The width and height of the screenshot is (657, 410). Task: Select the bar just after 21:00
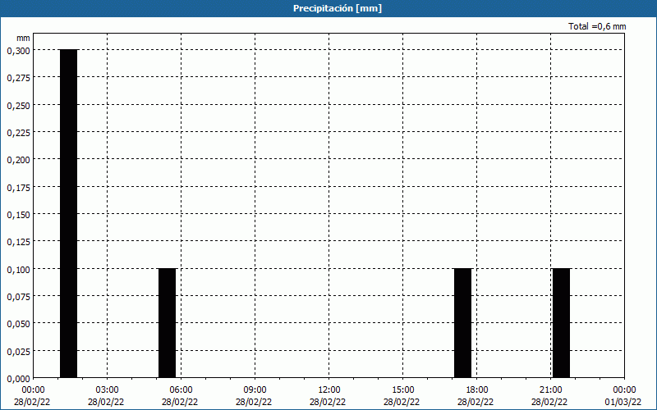point(562,323)
